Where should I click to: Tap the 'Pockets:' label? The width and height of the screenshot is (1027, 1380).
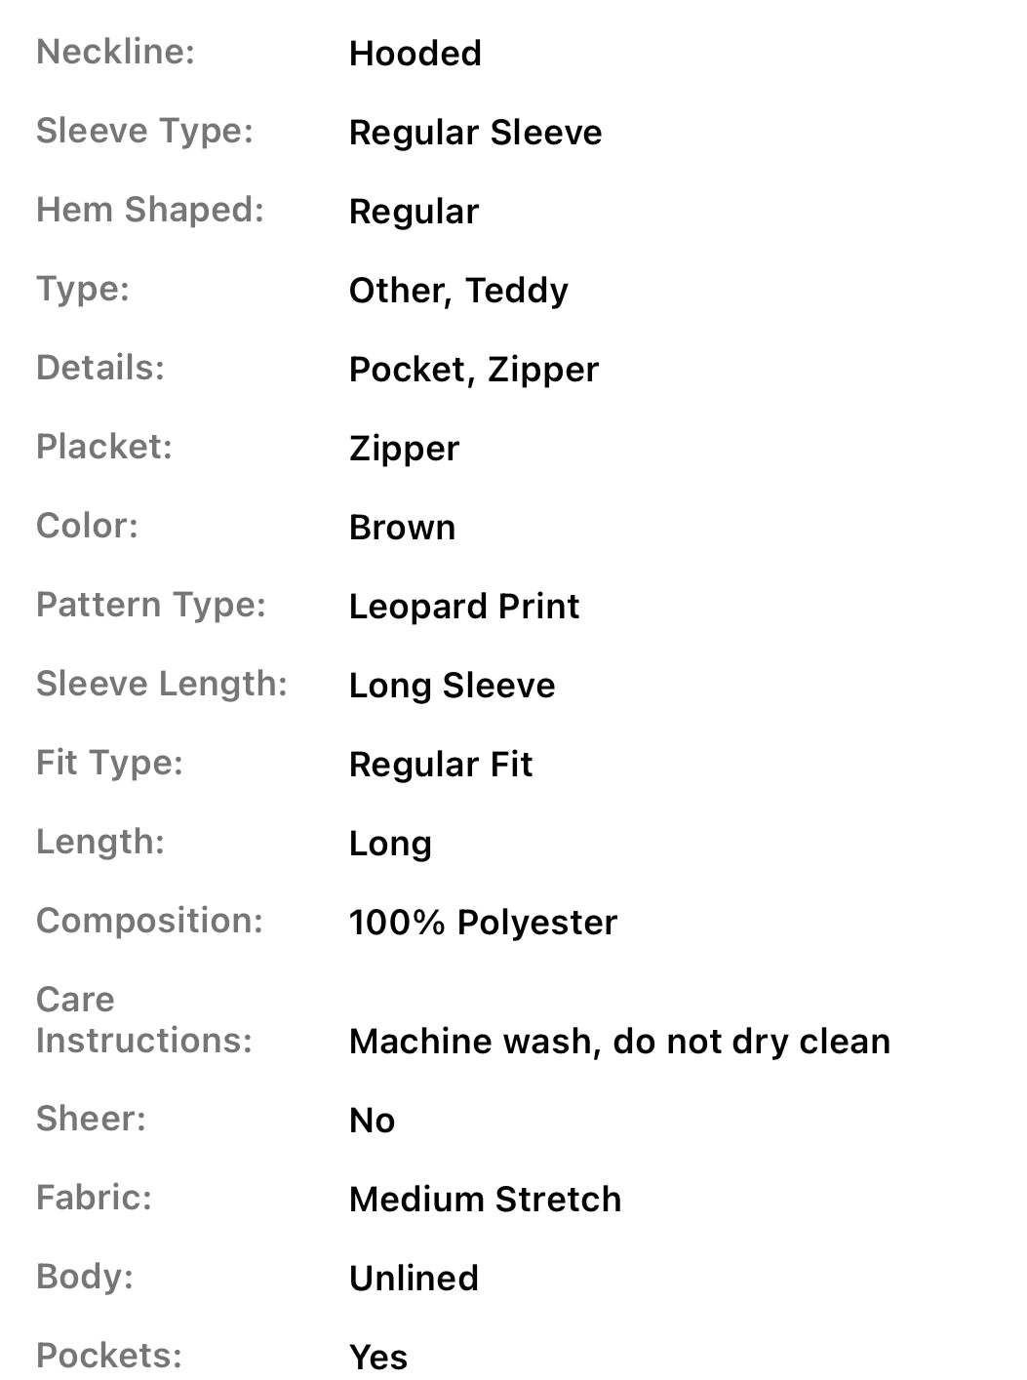109,1356
